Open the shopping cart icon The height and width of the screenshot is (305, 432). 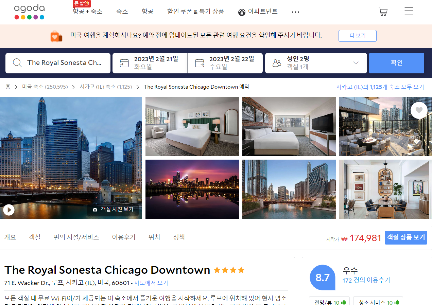[x=383, y=12]
